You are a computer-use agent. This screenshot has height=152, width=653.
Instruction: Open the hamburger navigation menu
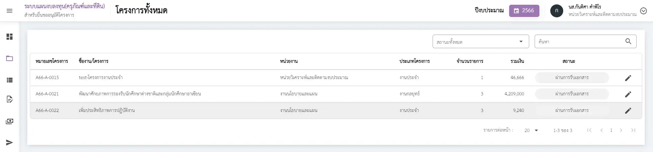[x=10, y=11]
